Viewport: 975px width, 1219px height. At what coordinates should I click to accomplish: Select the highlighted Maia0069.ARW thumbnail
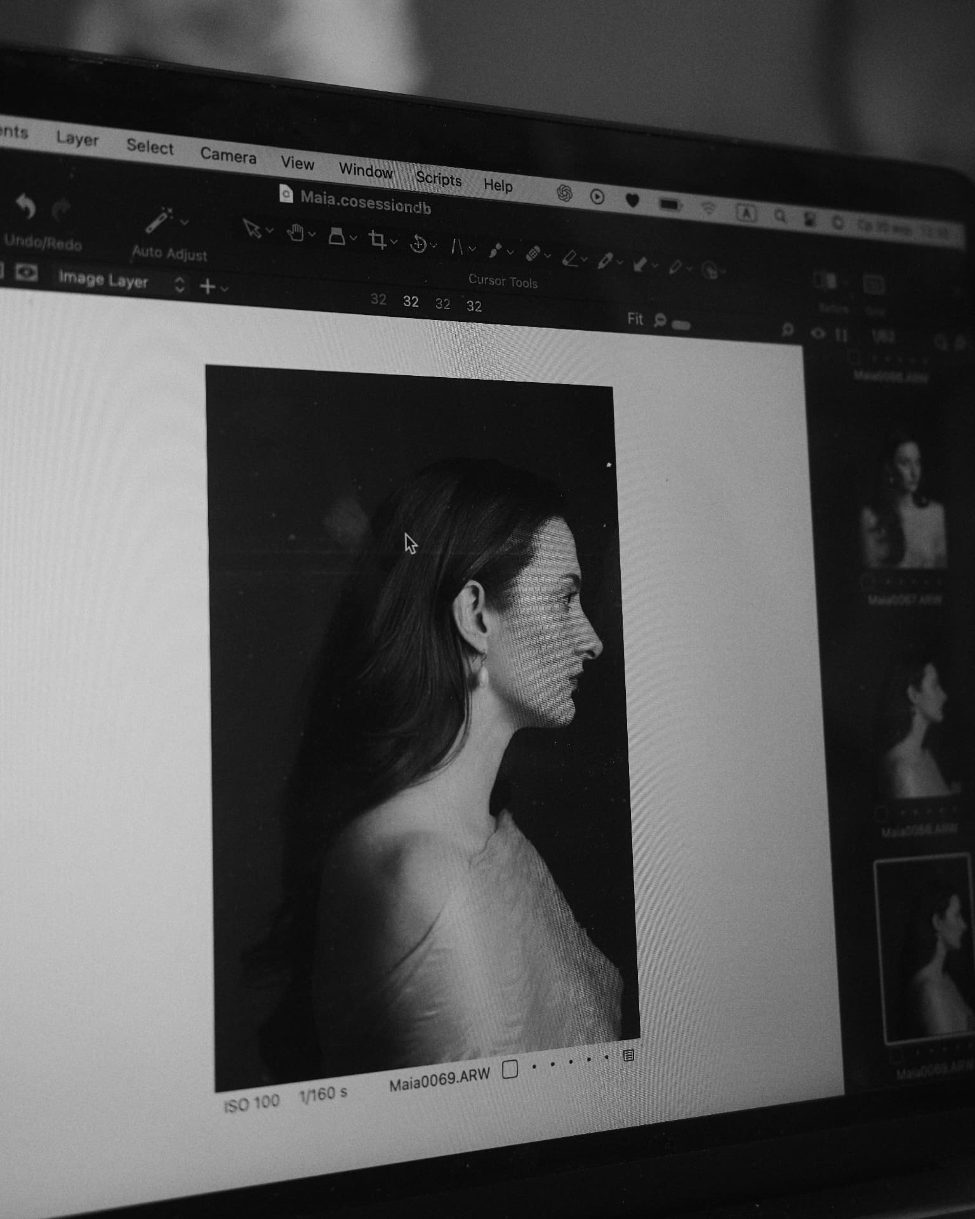click(x=924, y=949)
